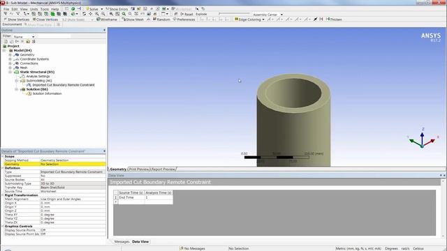The width and height of the screenshot is (447, 251).
Task: Expand the Mesh tree node
Action: (10, 68)
